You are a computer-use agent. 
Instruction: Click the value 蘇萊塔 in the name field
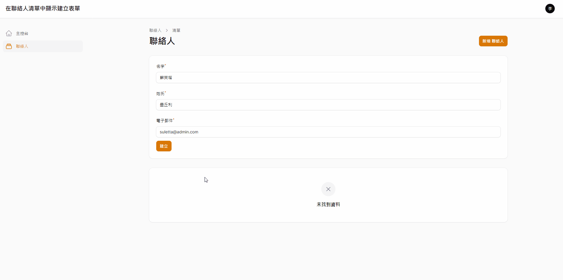point(166,77)
